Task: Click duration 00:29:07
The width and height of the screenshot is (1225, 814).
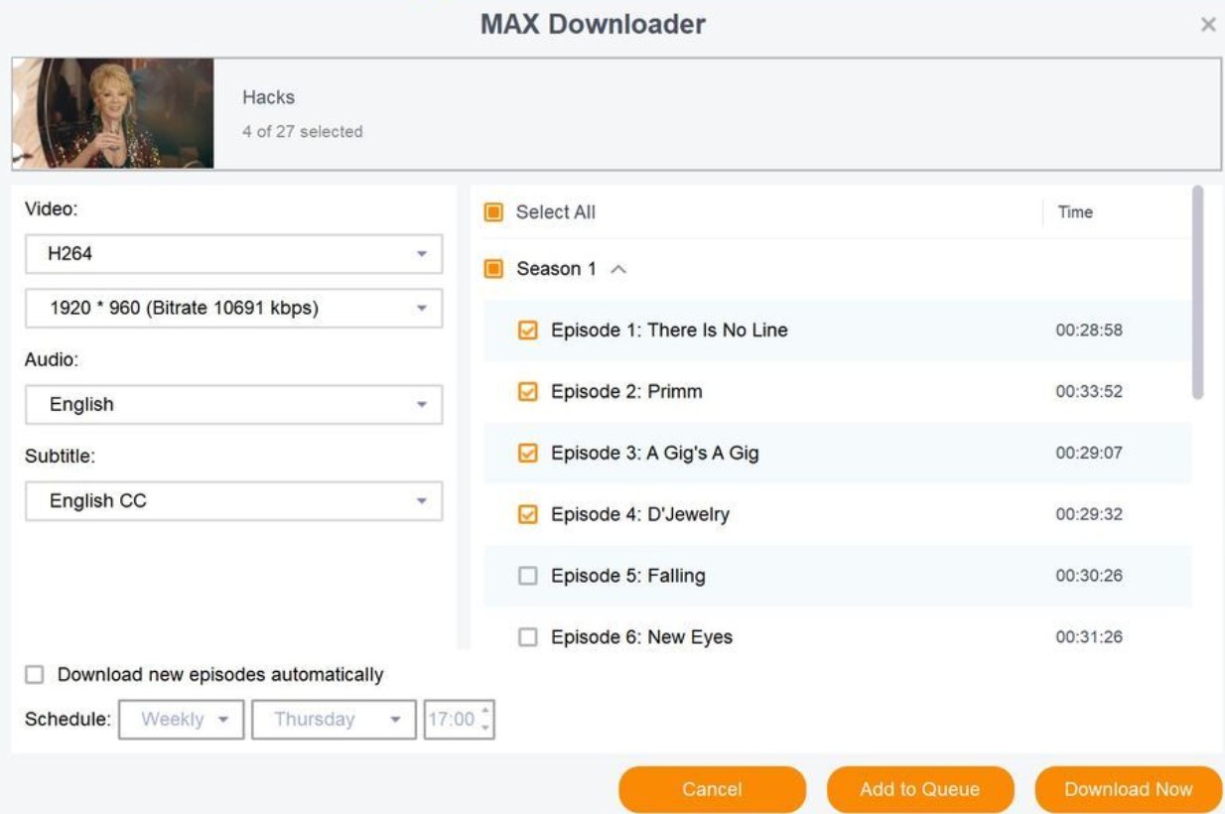Action: 1089,454
